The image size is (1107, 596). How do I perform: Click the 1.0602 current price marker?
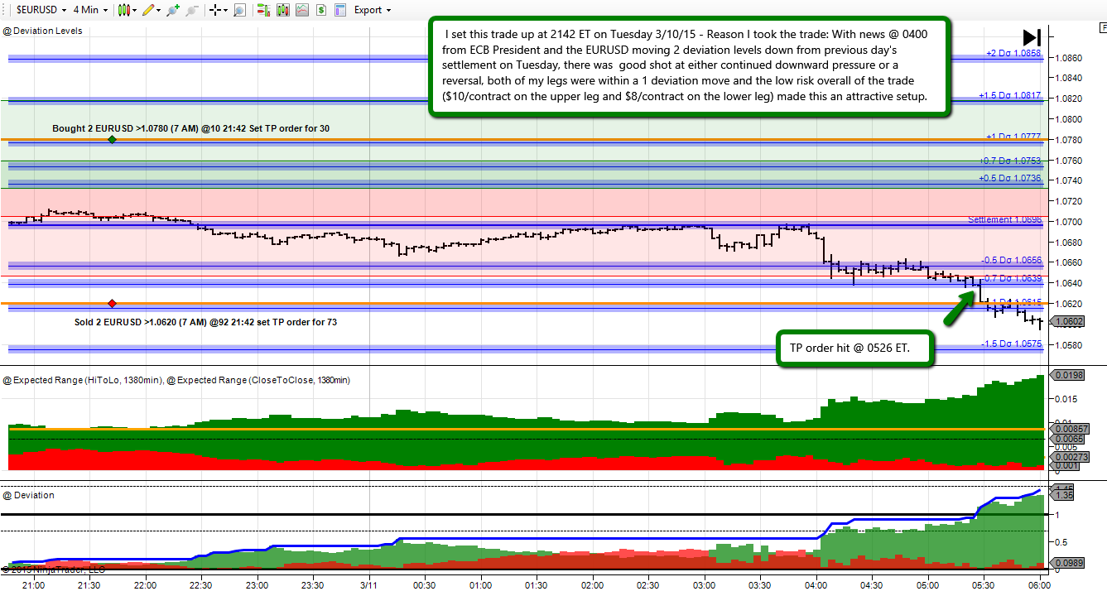coord(1065,322)
